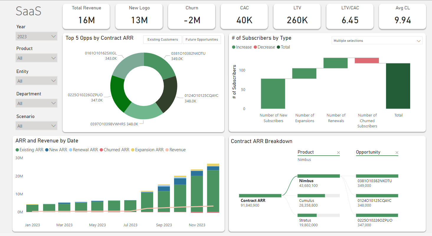Remove the Opportunity level using its X icon
The image size is (432, 236).
coord(397,152)
